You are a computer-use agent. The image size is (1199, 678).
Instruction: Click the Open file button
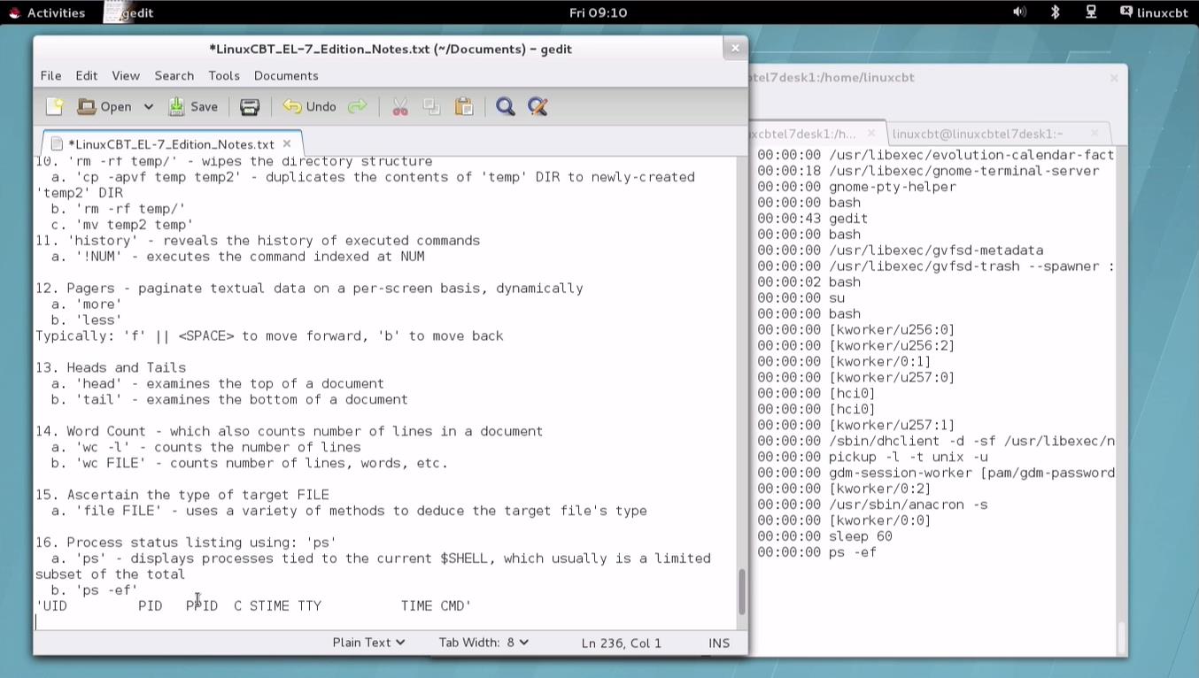[x=104, y=106]
